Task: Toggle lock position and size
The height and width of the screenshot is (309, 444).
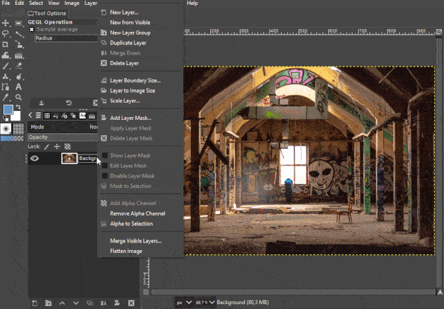Action: coord(57,146)
